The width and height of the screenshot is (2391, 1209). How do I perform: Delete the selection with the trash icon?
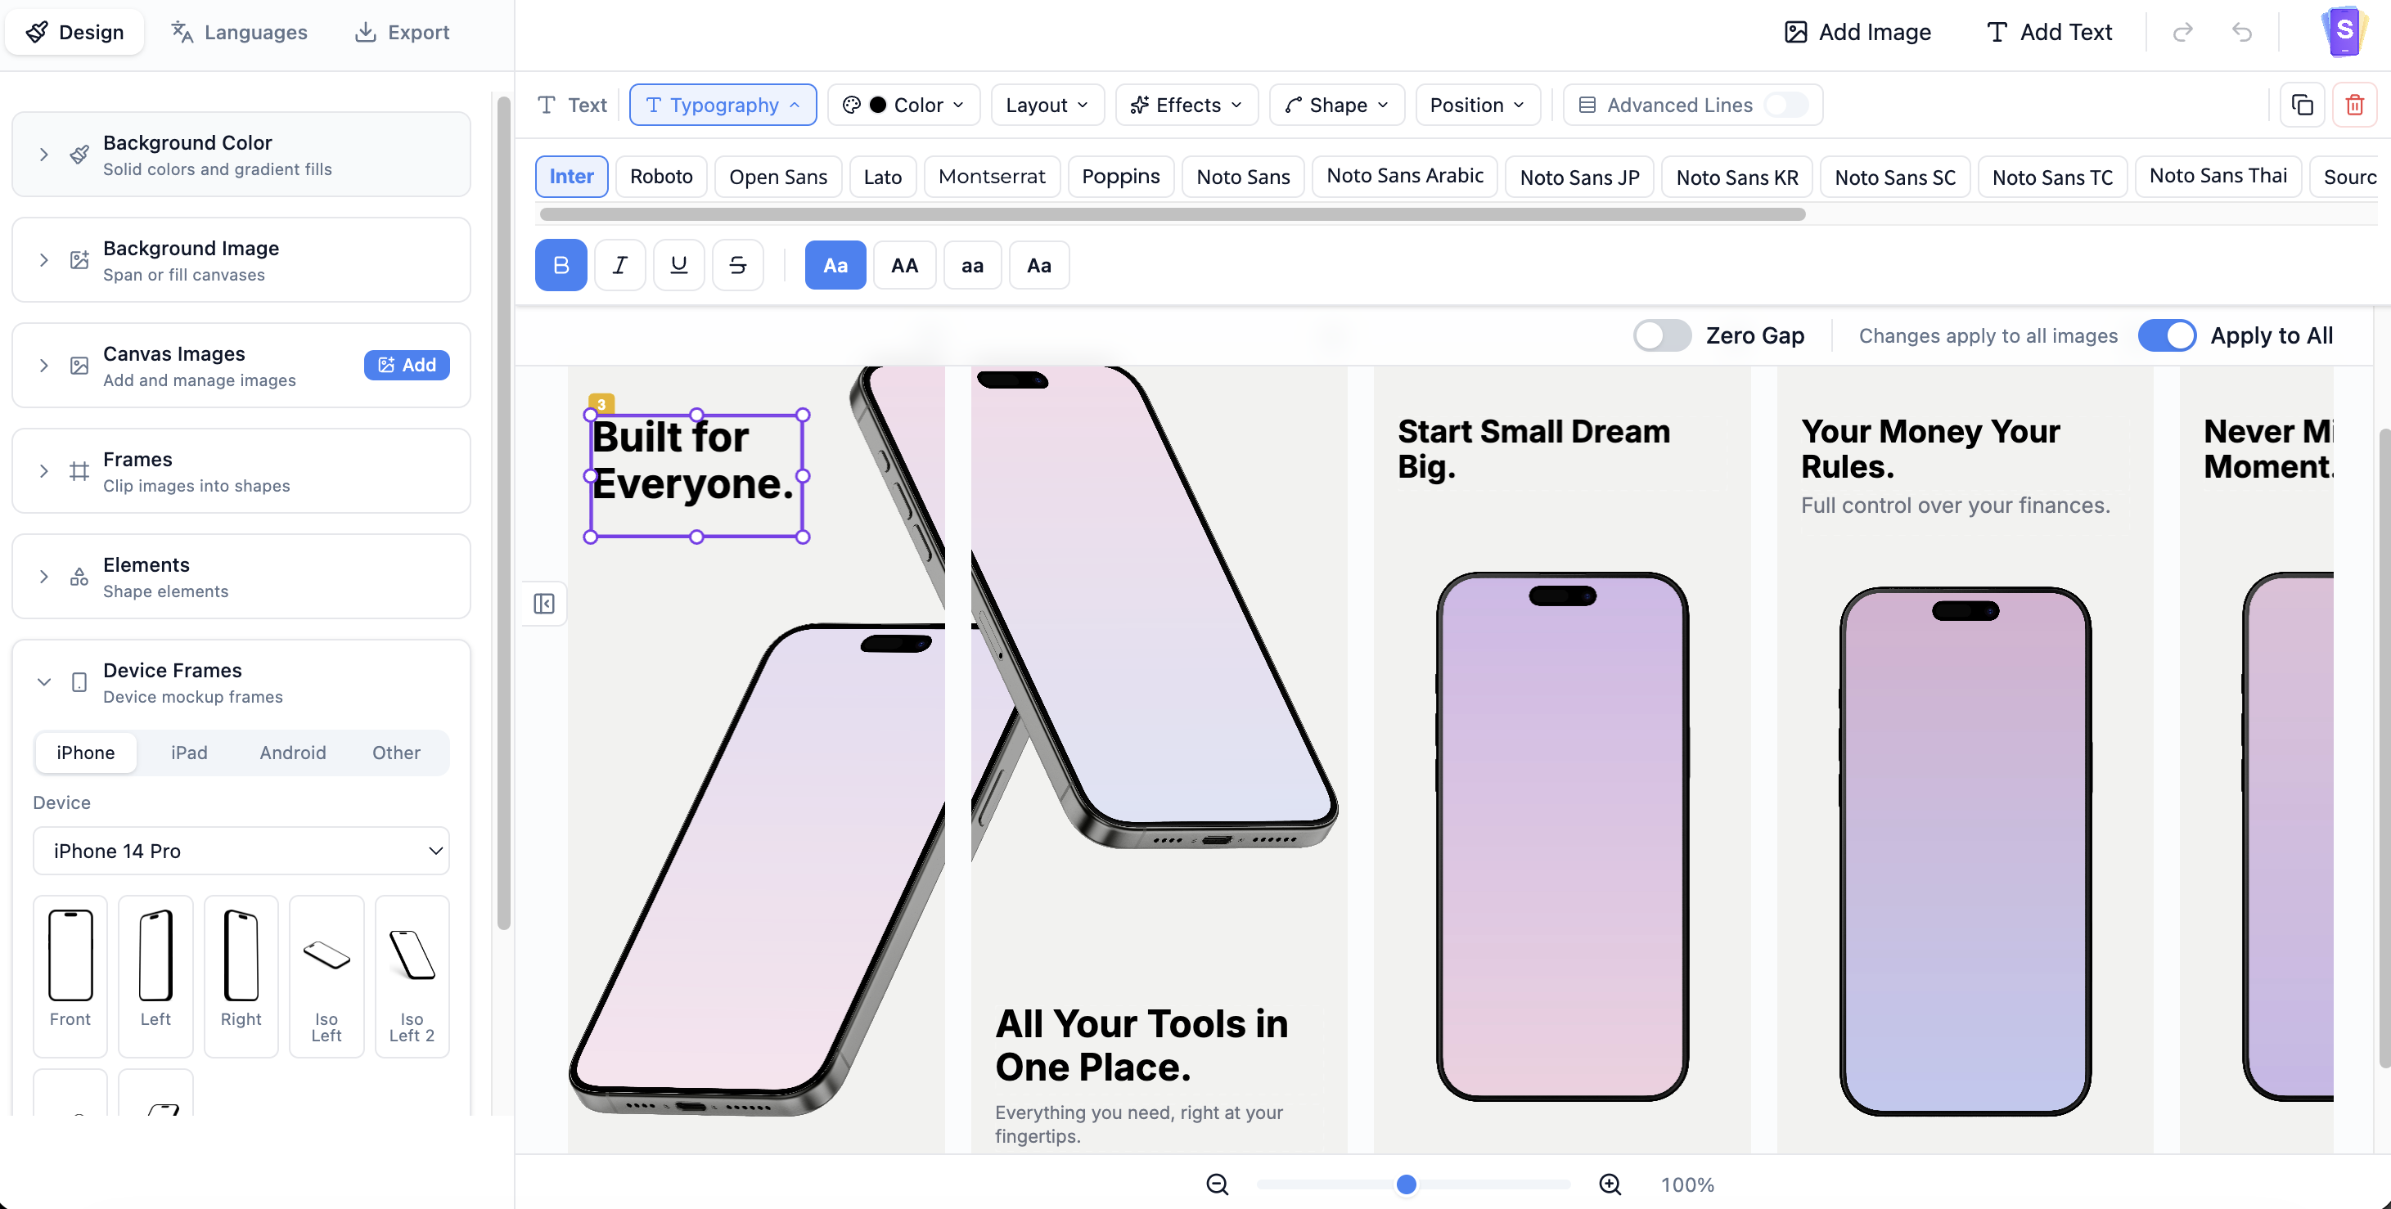(2355, 104)
